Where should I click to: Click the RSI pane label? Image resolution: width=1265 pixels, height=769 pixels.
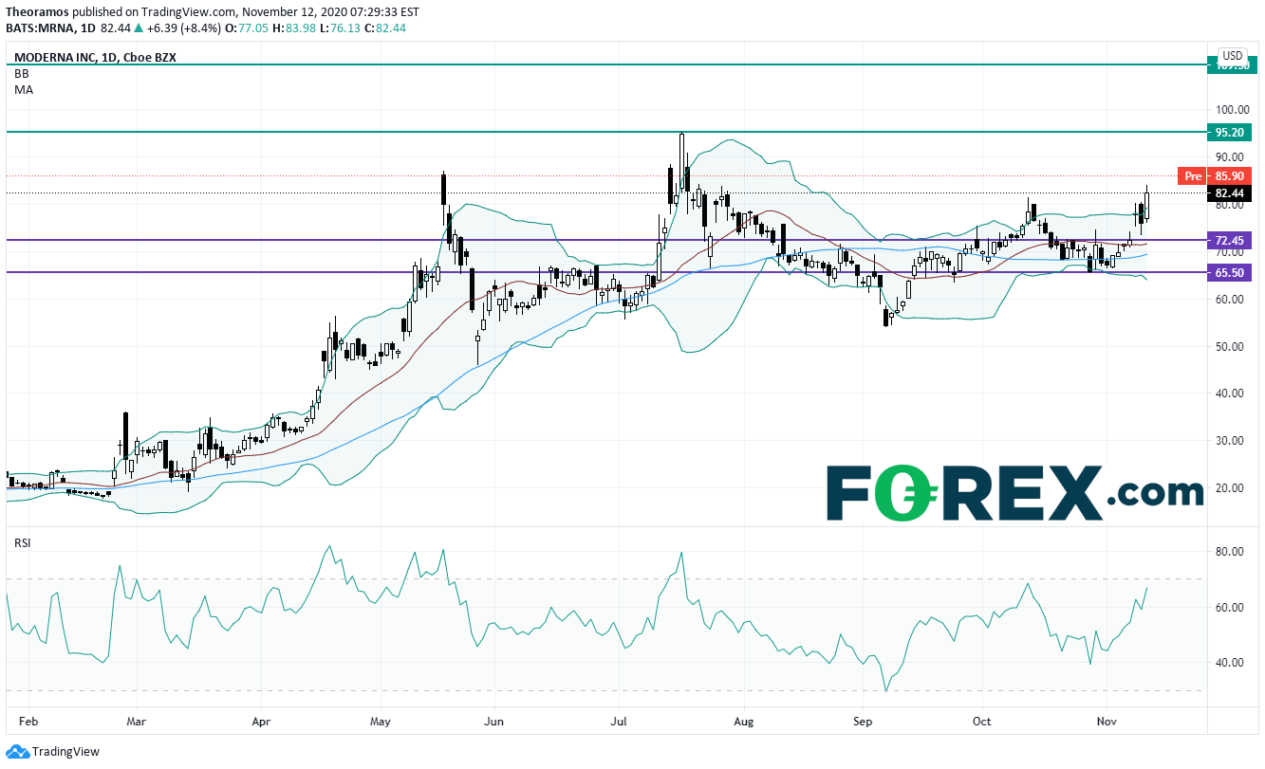click(x=22, y=542)
